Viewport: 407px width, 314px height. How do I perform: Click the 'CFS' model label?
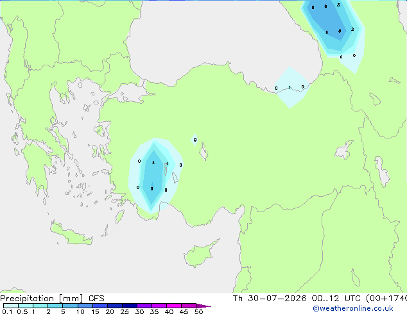(96, 299)
